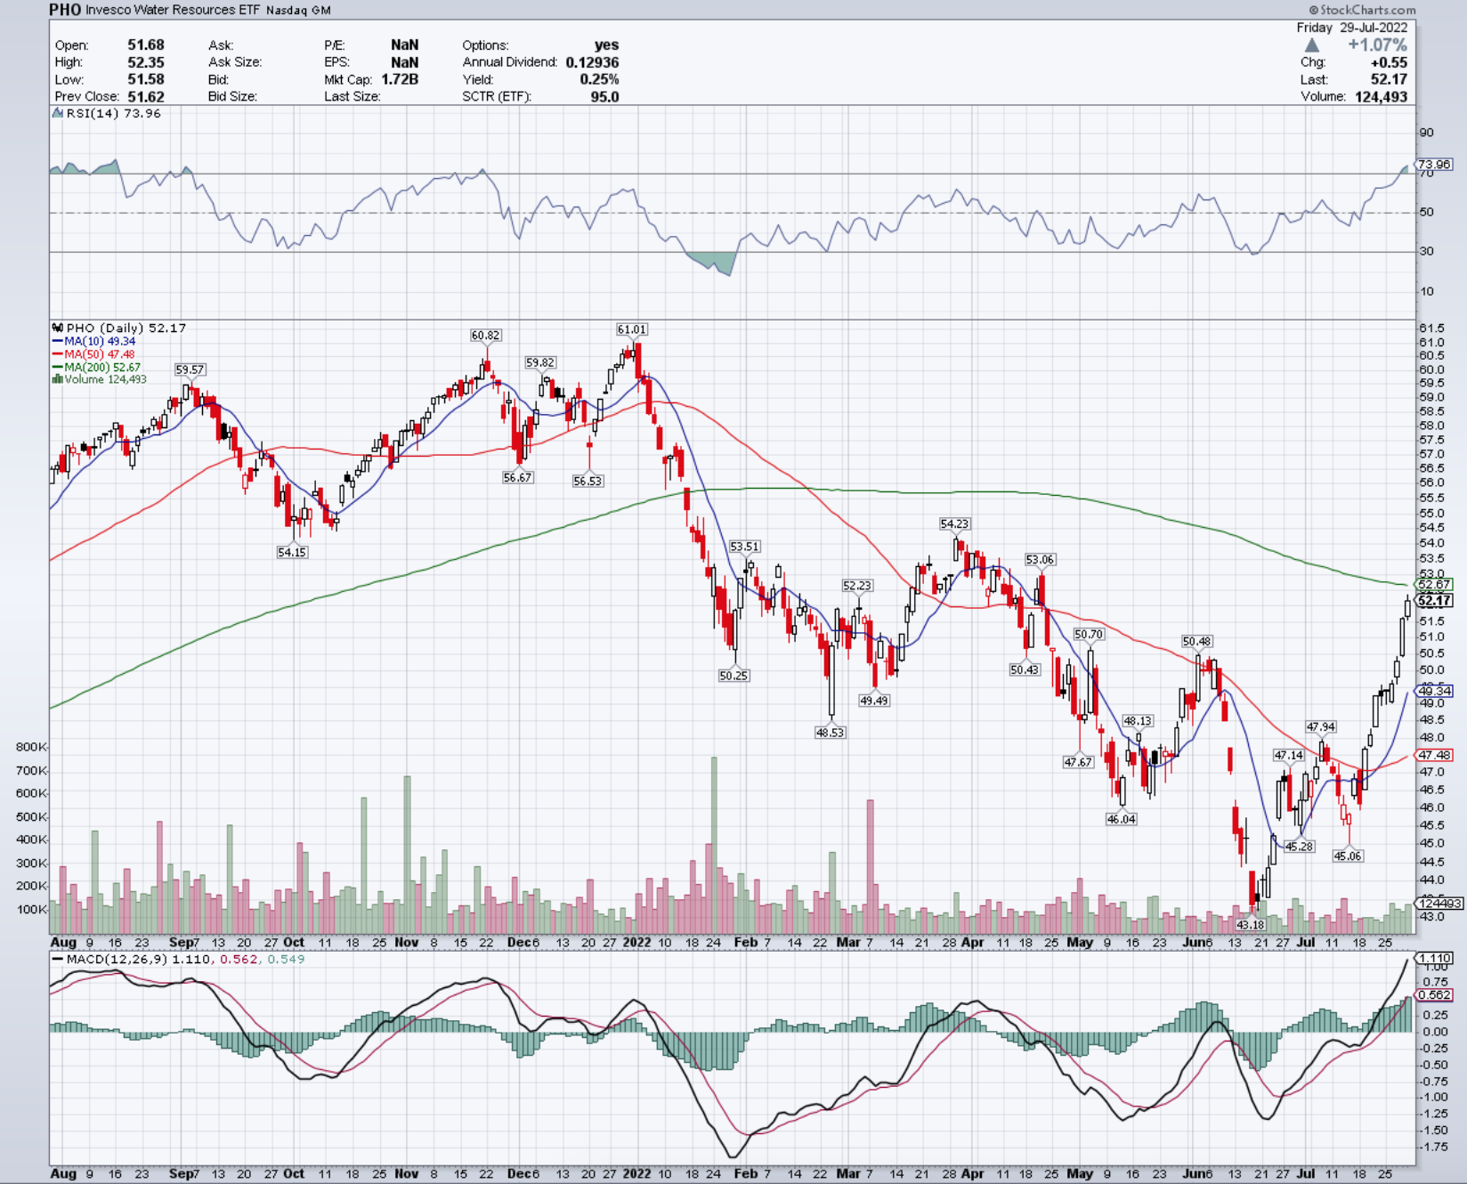This screenshot has height=1184, width=1467.
Task: Click the 54.23 March high label
Action: pyautogui.click(x=955, y=524)
